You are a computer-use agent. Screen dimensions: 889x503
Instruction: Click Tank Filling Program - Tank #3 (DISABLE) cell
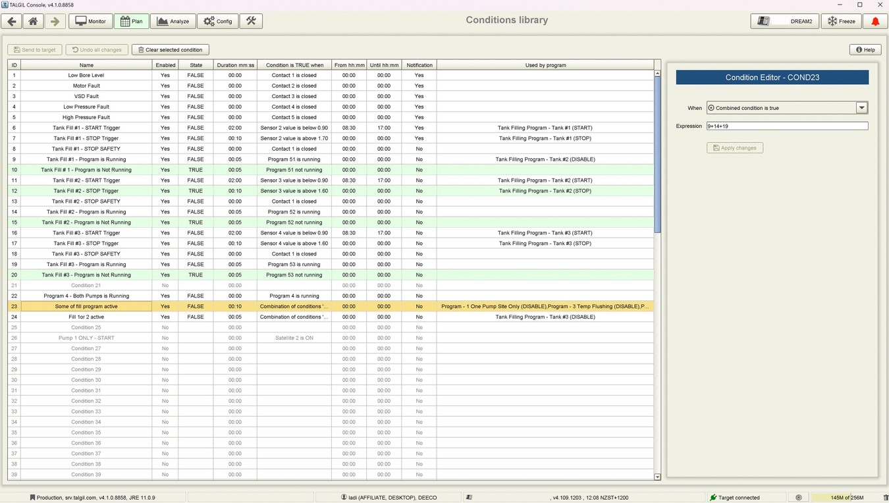coord(545,317)
